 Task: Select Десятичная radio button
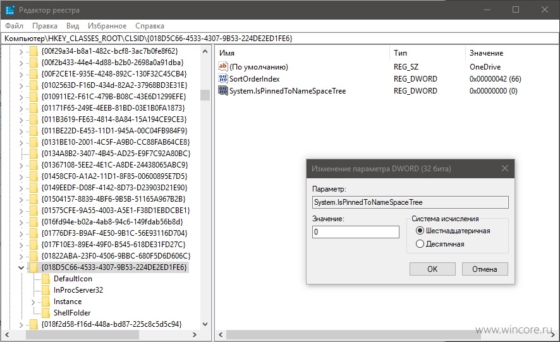pos(420,244)
